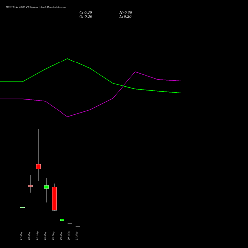248x248 pixels.
Task: Click the close value "C: 0.20"
Action: click(x=86, y=13)
